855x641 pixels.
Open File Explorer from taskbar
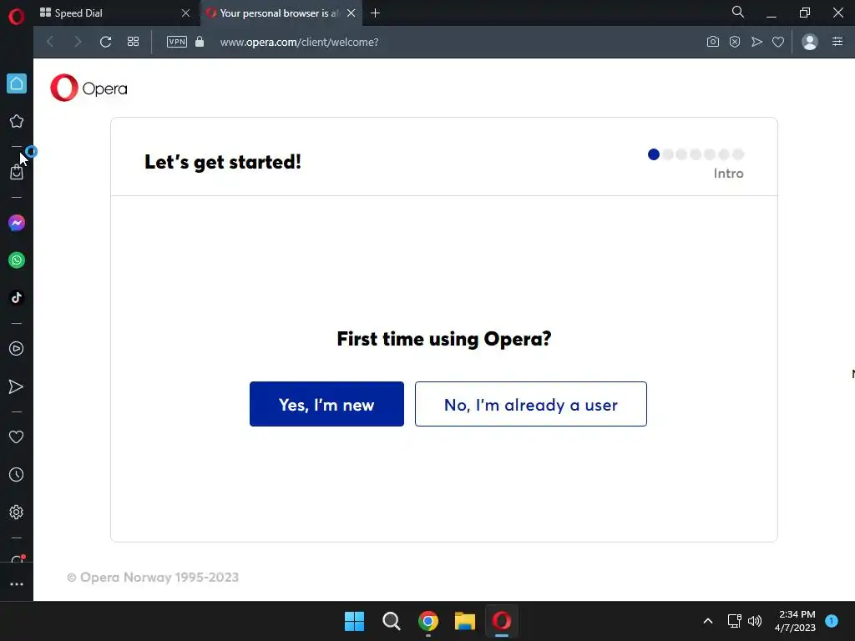click(465, 621)
